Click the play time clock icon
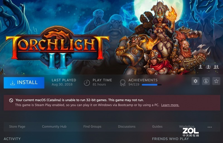This screenshot has height=143, width=223. point(87,83)
